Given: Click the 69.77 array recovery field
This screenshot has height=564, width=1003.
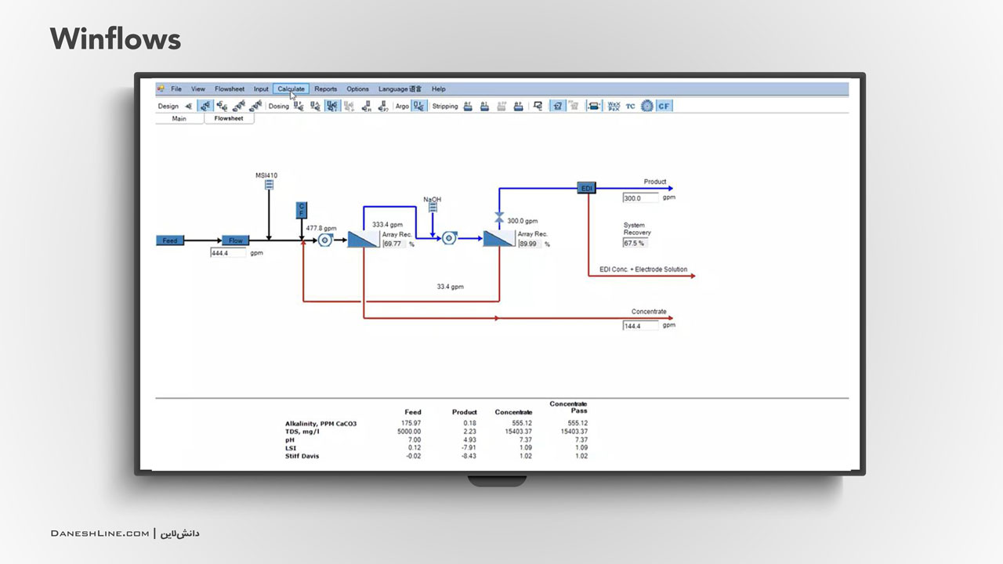Looking at the screenshot, I should pos(393,244).
